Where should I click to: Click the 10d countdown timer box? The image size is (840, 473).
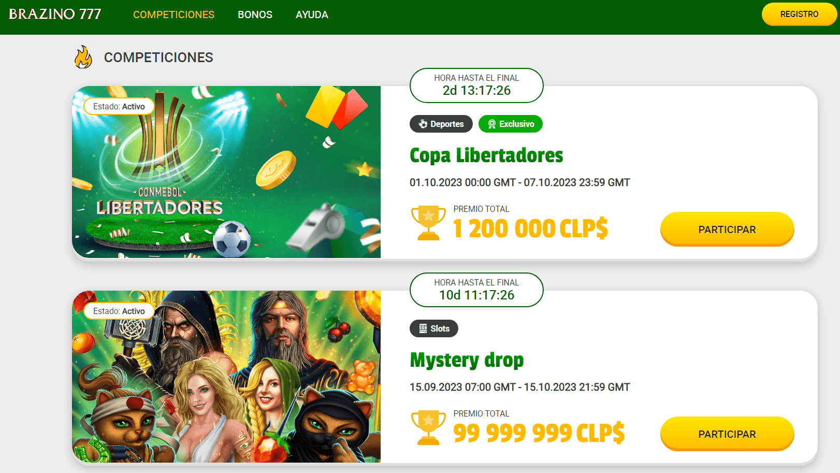(476, 290)
